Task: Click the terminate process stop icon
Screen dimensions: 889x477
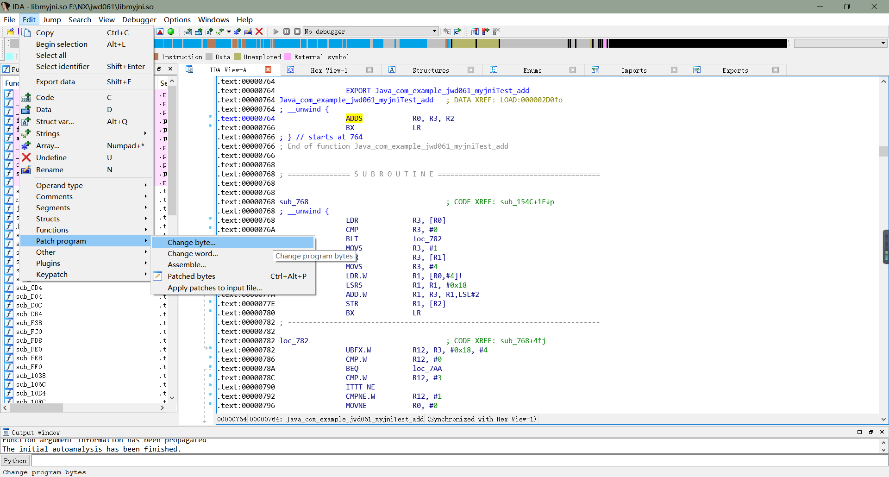Action: [x=297, y=31]
